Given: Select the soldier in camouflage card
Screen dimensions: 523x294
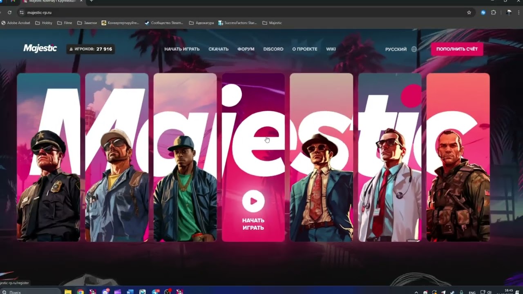Looking at the screenshot, I should (x=458, y=157).
